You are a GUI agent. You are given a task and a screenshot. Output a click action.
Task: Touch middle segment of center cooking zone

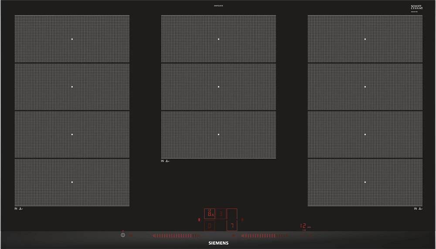pos(218,87)
